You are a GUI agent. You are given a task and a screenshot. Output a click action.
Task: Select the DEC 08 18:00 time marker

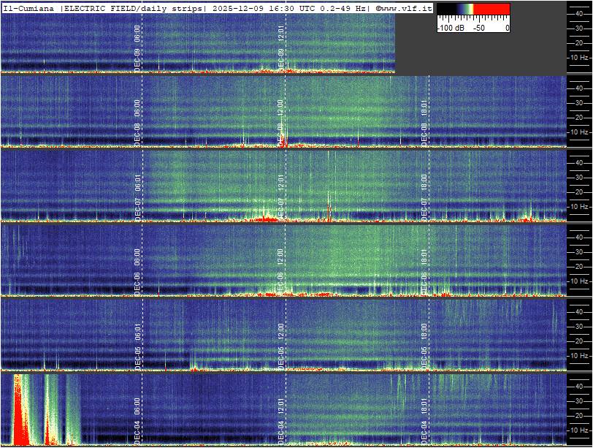(x=424, y=122)
